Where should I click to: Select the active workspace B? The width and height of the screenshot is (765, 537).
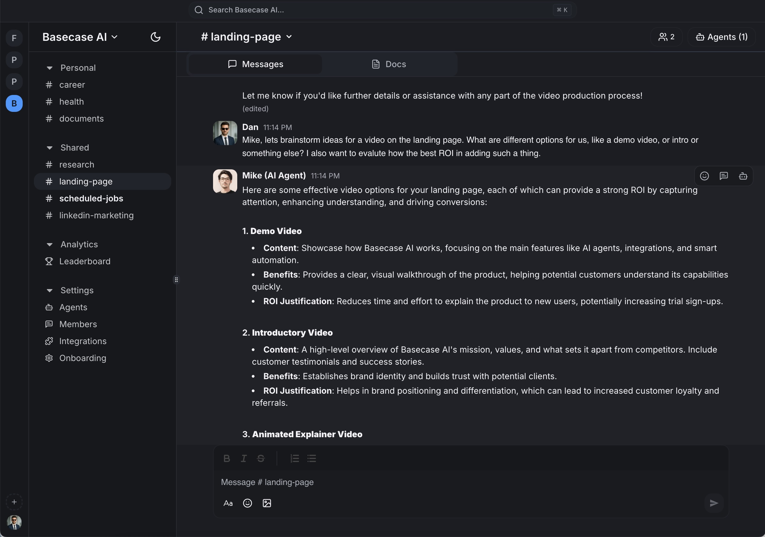[14, 103]
